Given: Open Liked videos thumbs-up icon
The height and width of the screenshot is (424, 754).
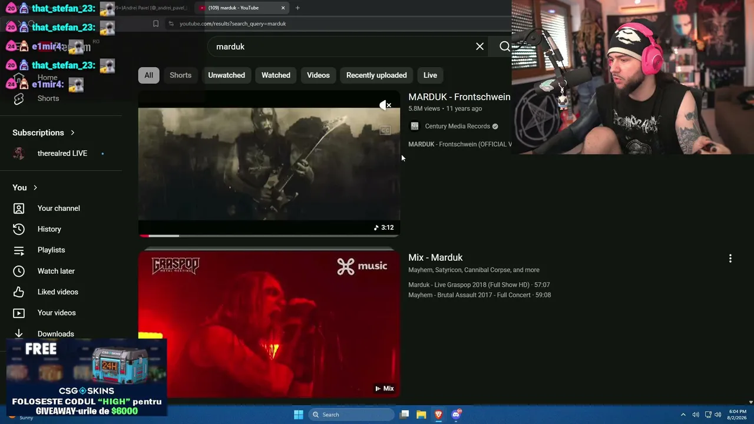Looking at the screenshot, I should click(x=19, y=292).
